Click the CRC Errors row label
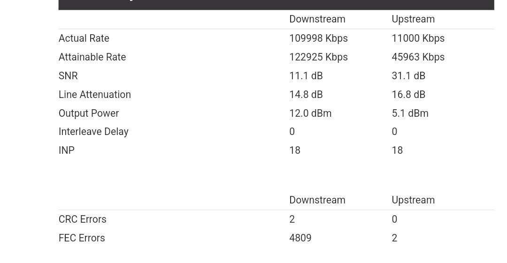The height and width of the screenshot is (263, 507). pyautogui.click(x=83, y=219)
